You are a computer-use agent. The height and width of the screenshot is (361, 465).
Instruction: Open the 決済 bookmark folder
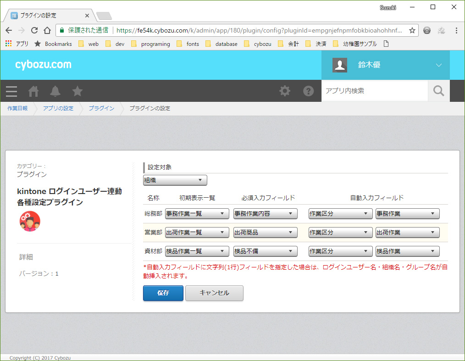[316, 44]
